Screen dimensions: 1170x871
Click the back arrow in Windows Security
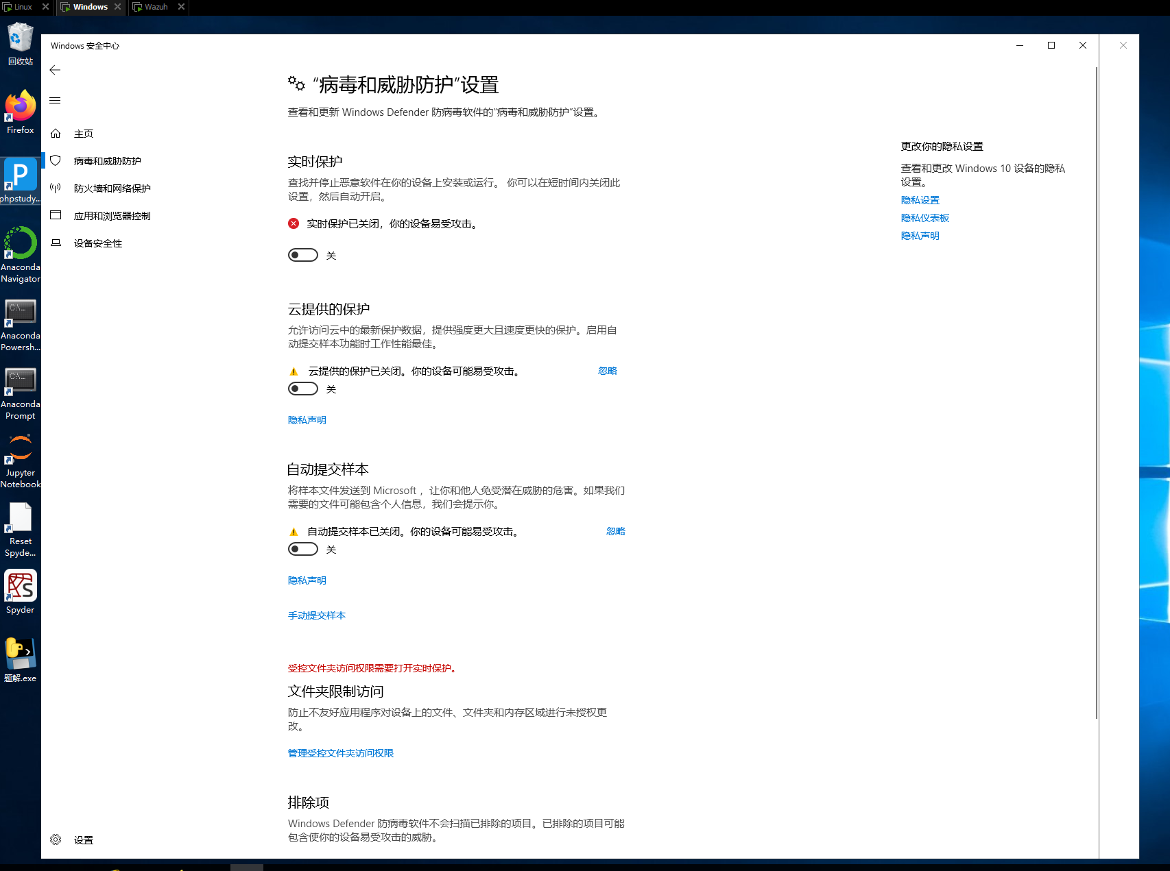[x=55, y=70]
